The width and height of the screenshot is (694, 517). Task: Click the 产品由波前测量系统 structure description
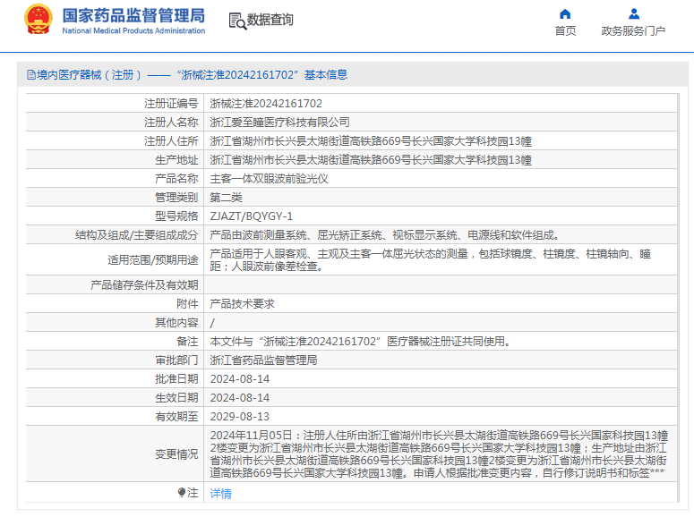point(385,235)
